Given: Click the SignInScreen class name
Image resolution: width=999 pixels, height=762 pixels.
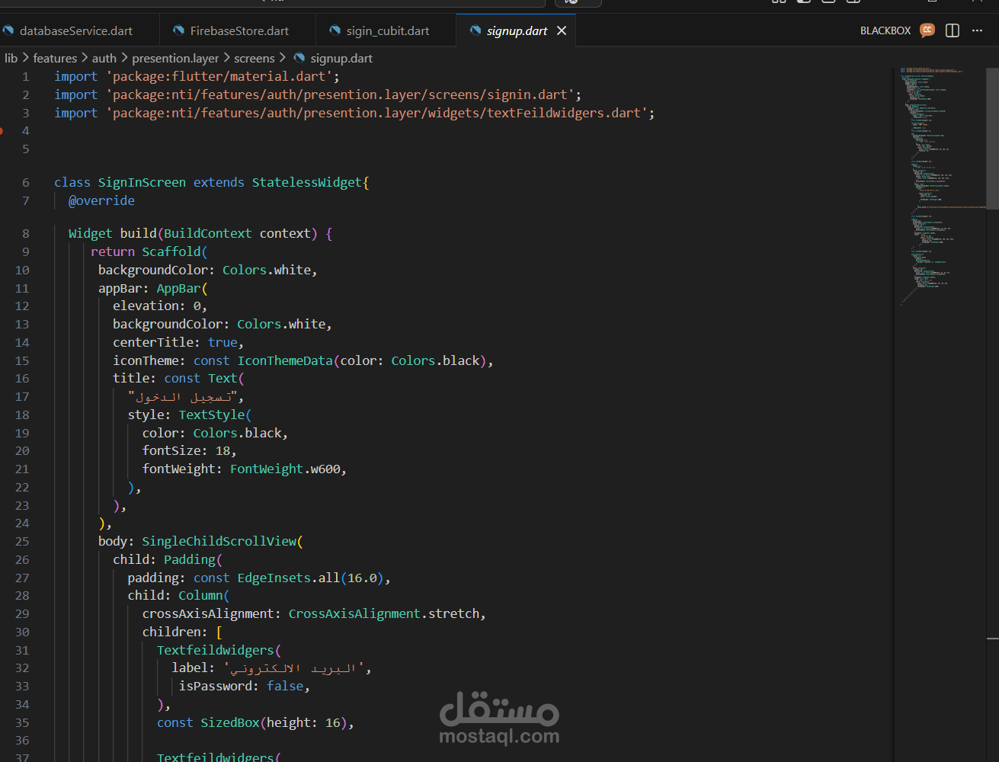Looking at the screenshot, I should pyautogui.click(x=142, y=183).
